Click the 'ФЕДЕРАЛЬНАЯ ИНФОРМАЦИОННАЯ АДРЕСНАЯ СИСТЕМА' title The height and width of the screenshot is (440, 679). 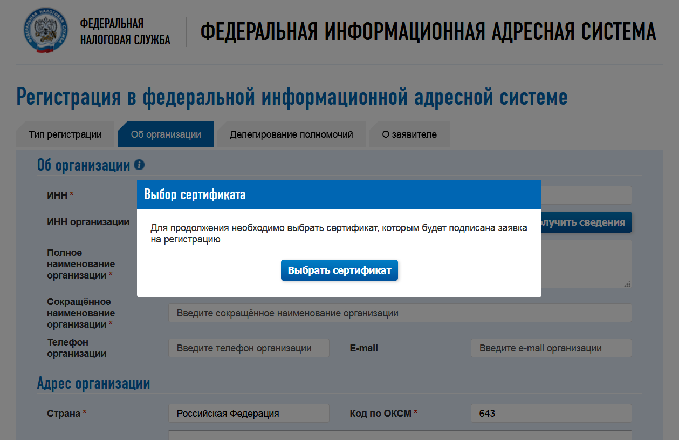click(x=428, y=32)
